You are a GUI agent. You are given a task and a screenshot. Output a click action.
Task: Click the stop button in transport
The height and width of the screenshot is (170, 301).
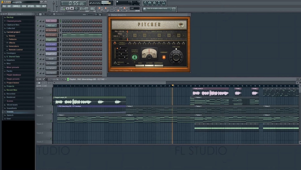click(72, 9)
